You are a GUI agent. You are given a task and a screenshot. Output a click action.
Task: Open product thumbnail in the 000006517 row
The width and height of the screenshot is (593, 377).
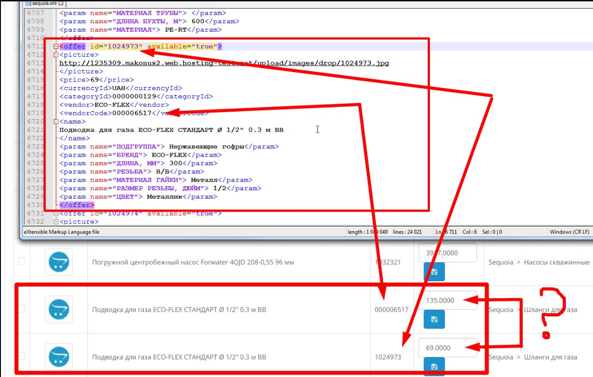click(58, 309)
